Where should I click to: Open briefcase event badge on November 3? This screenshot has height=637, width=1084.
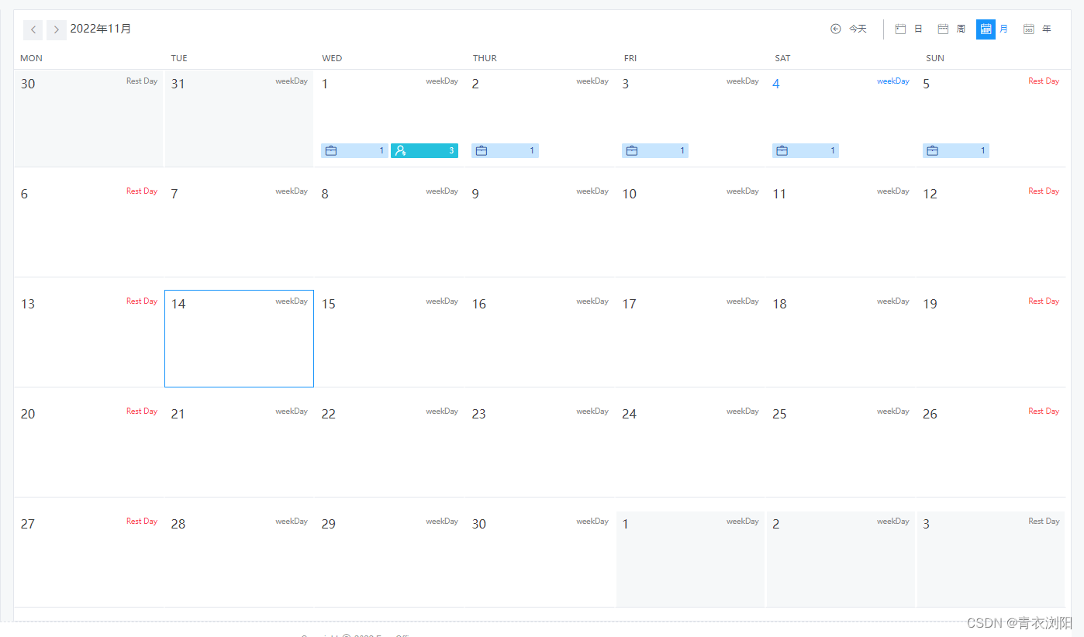[655, 150]
